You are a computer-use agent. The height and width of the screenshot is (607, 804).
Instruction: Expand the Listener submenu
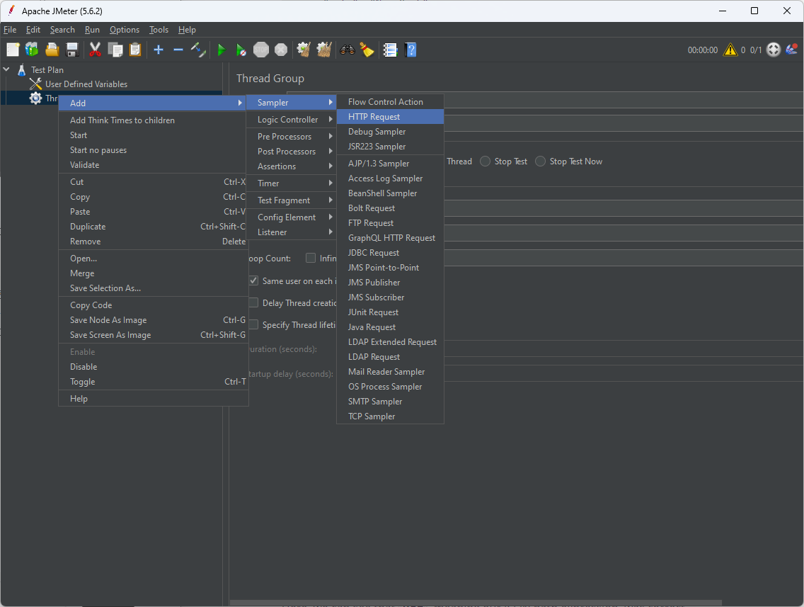point(292,232)
